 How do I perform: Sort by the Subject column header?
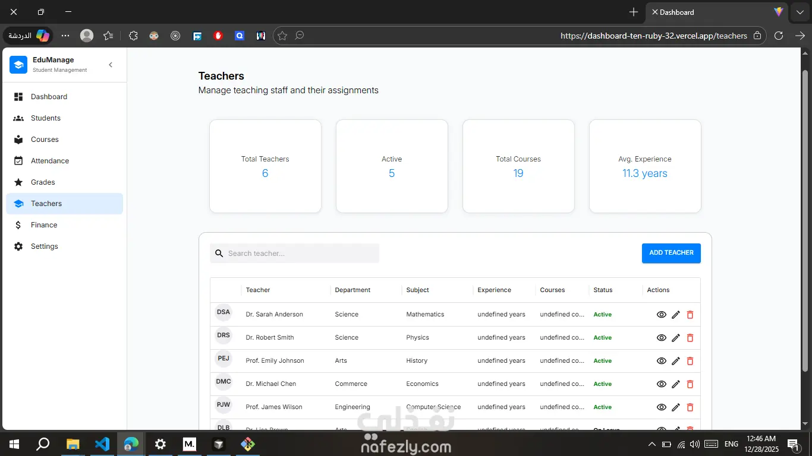(417, 290)
